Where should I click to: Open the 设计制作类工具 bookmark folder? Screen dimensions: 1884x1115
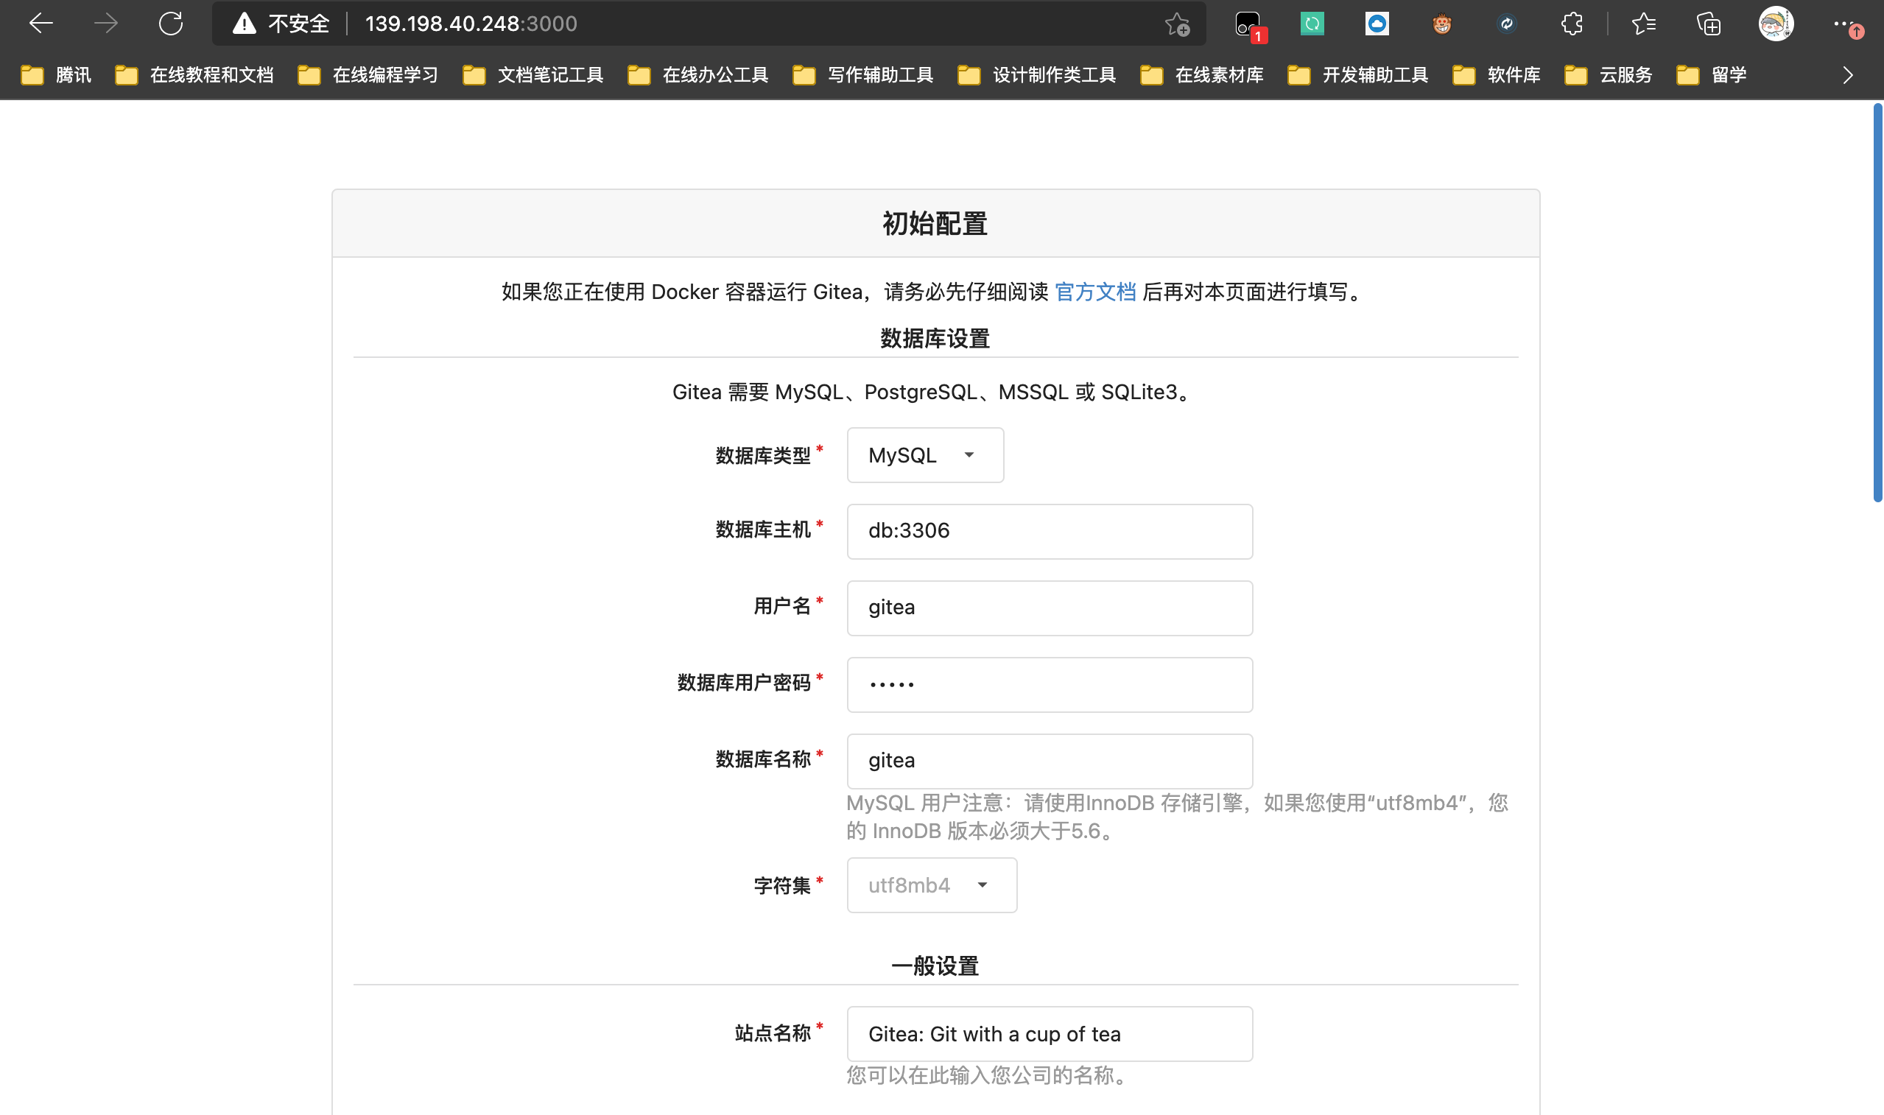point(1038,75)
